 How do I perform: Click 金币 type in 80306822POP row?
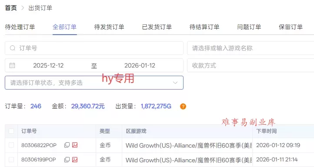coord(105,145)
